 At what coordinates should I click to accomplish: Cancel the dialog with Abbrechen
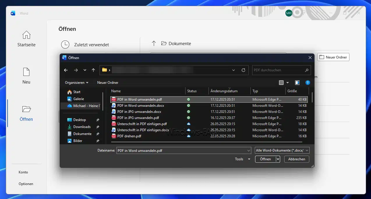pyautogui.click(x=296, y=159)
